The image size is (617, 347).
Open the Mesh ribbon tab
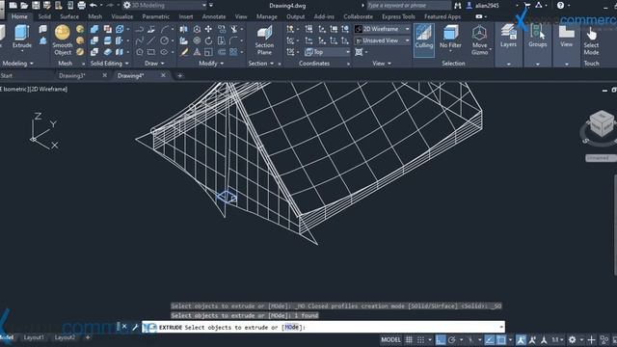(x=94, y=16)
